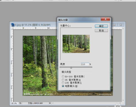Screen dimensions: 136x107
Task: Confirm with the 确定 button
Action: [x=101, y=26]
